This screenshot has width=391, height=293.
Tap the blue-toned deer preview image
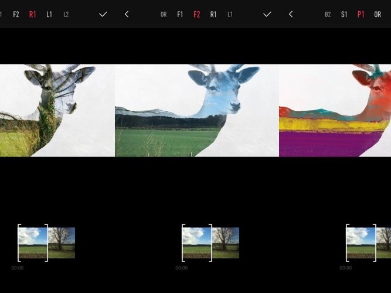196,110
